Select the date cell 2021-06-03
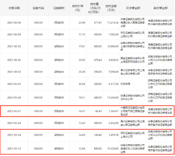Screen dimensions: 175x156 point(14,46)
